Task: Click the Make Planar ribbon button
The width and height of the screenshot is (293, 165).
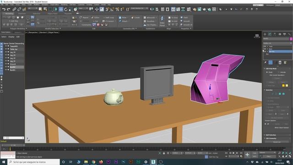Action: (x=162, y=21)
